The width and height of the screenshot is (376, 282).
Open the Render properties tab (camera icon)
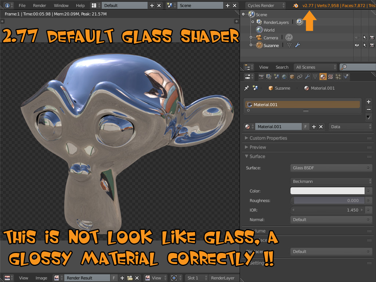[x=261, y=76]
